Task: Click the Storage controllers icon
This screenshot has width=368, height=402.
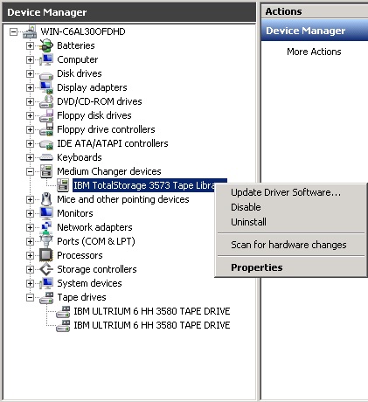Action: [46, 269]
